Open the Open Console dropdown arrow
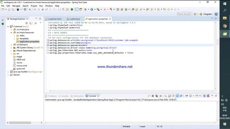Screen dimensions: 230x129 200,96
